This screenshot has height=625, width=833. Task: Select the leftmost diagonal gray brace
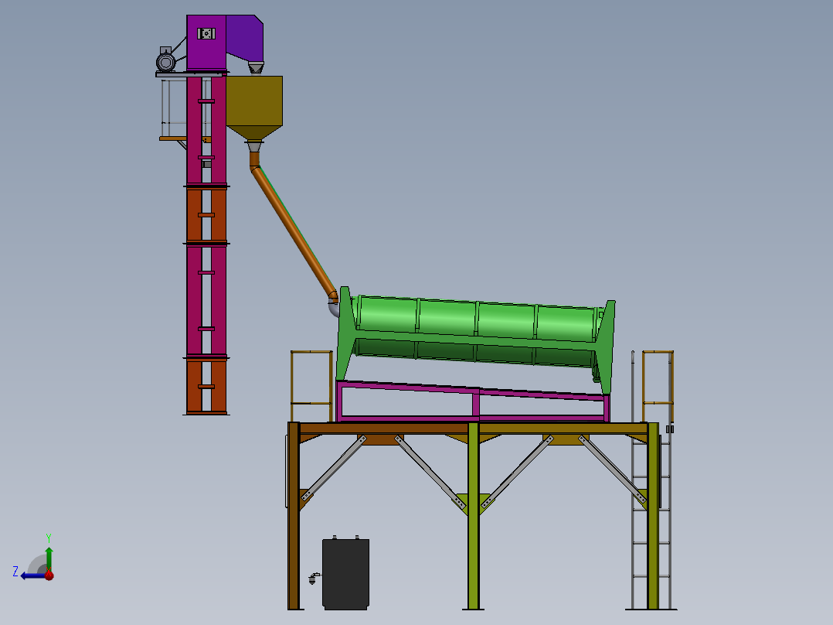334,468
